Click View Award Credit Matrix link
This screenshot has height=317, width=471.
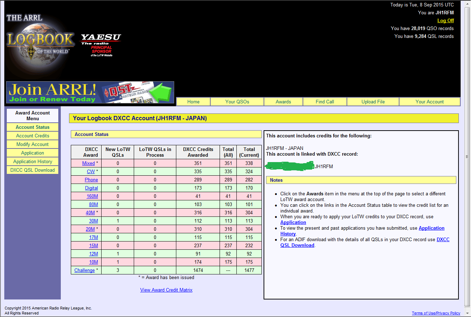[166, 290]
